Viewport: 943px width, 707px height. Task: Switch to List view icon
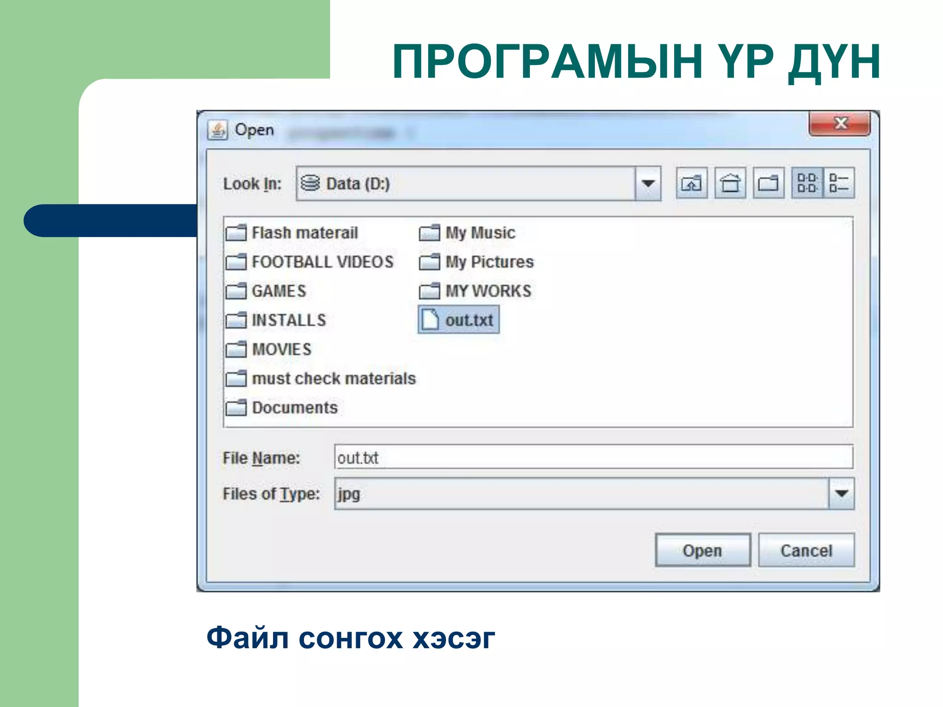[x=807, y=183]
